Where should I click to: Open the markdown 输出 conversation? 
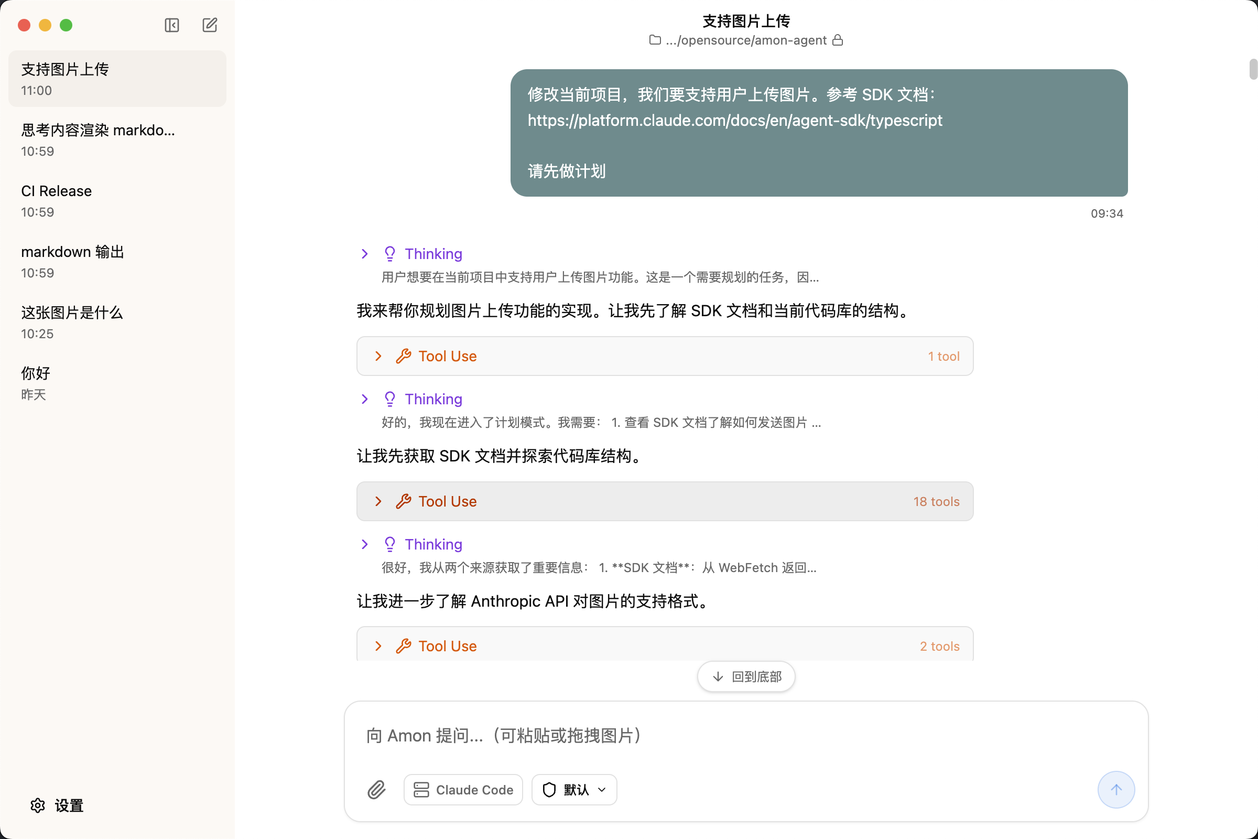(x=117, y=261)
